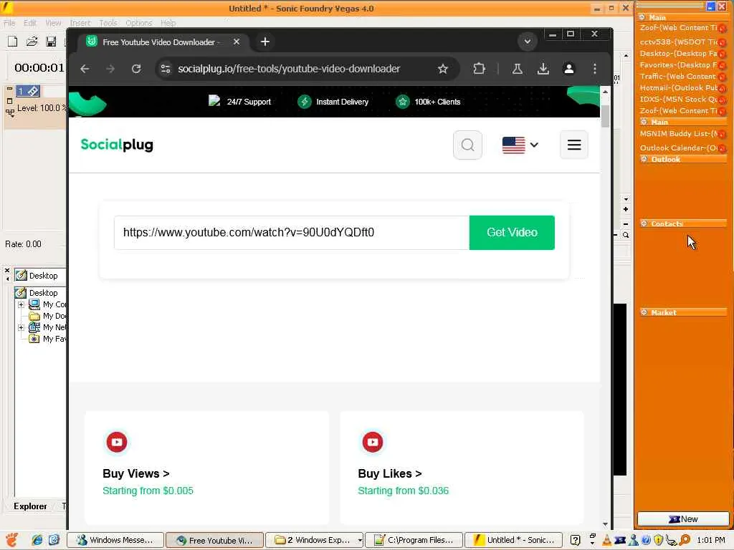This screenshot has height=550, width=734.
Task: Open site information icon in address bar
Action: pyautogui.click(x=166, y=69)
